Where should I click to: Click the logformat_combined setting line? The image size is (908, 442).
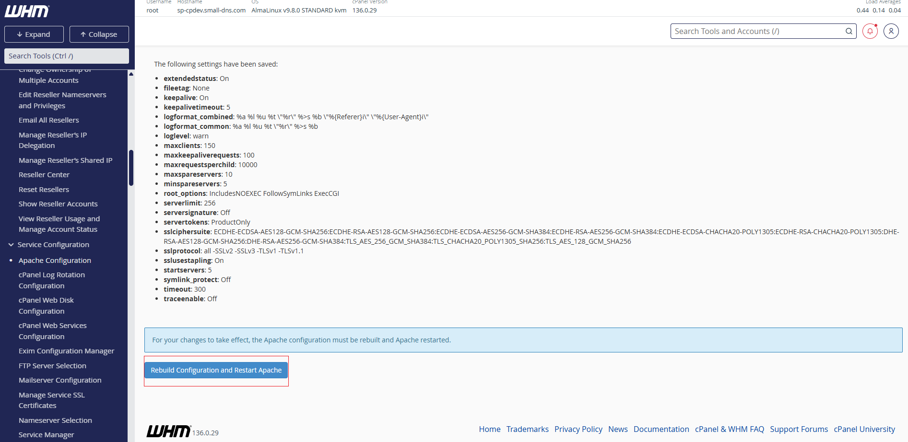pos(296,117)
